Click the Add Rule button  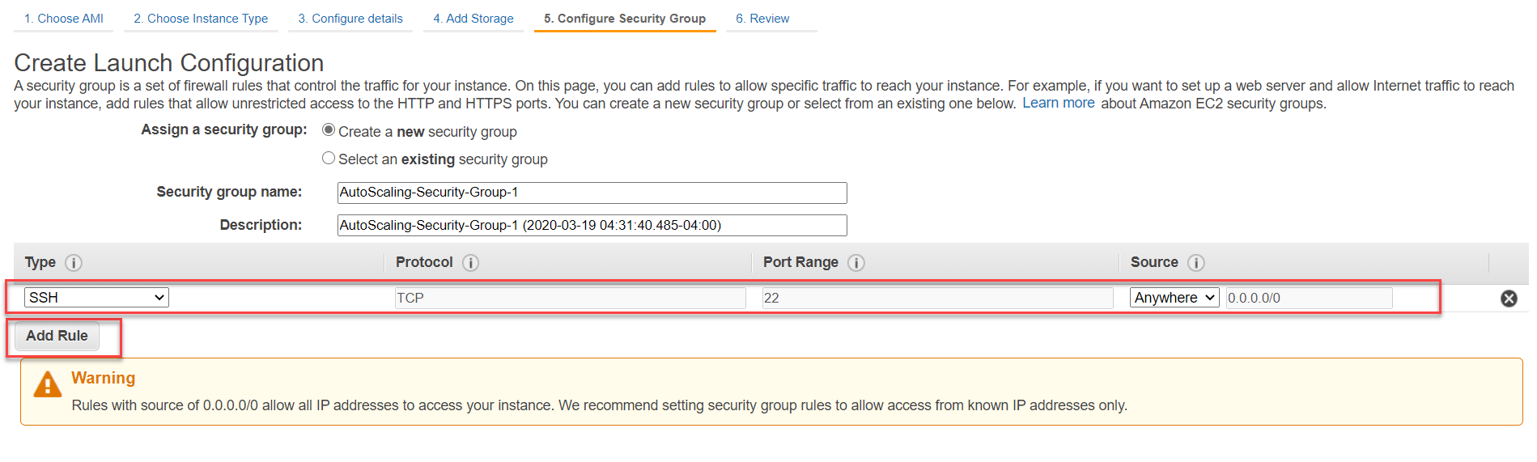point(57,336)
